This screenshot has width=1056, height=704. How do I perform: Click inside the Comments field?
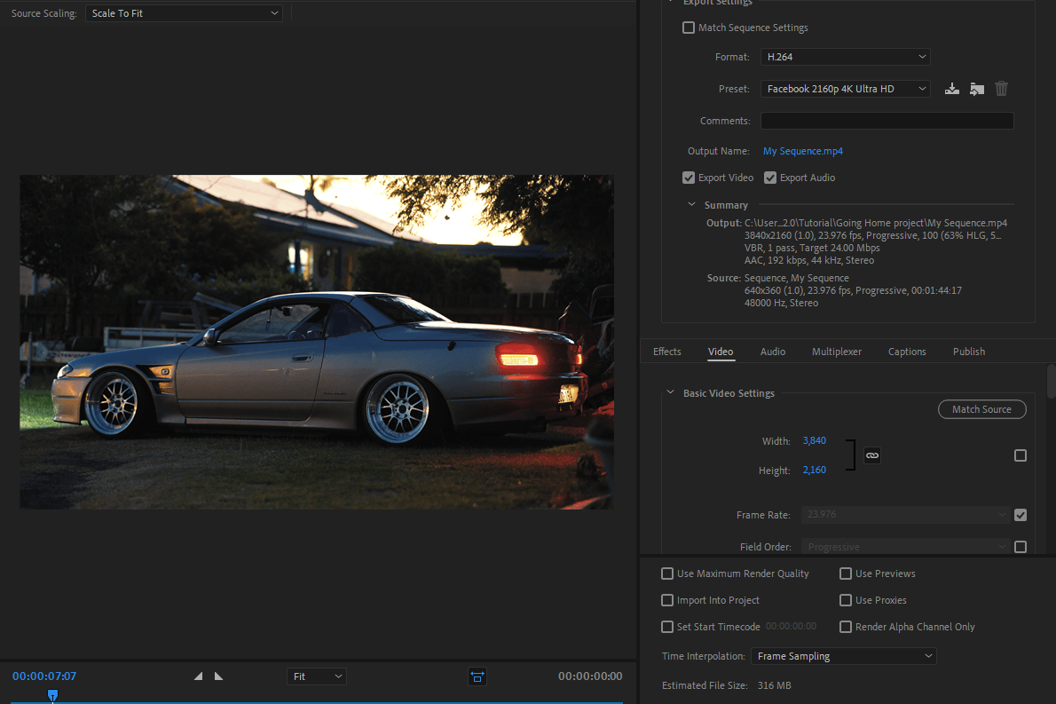pos(887,121)
